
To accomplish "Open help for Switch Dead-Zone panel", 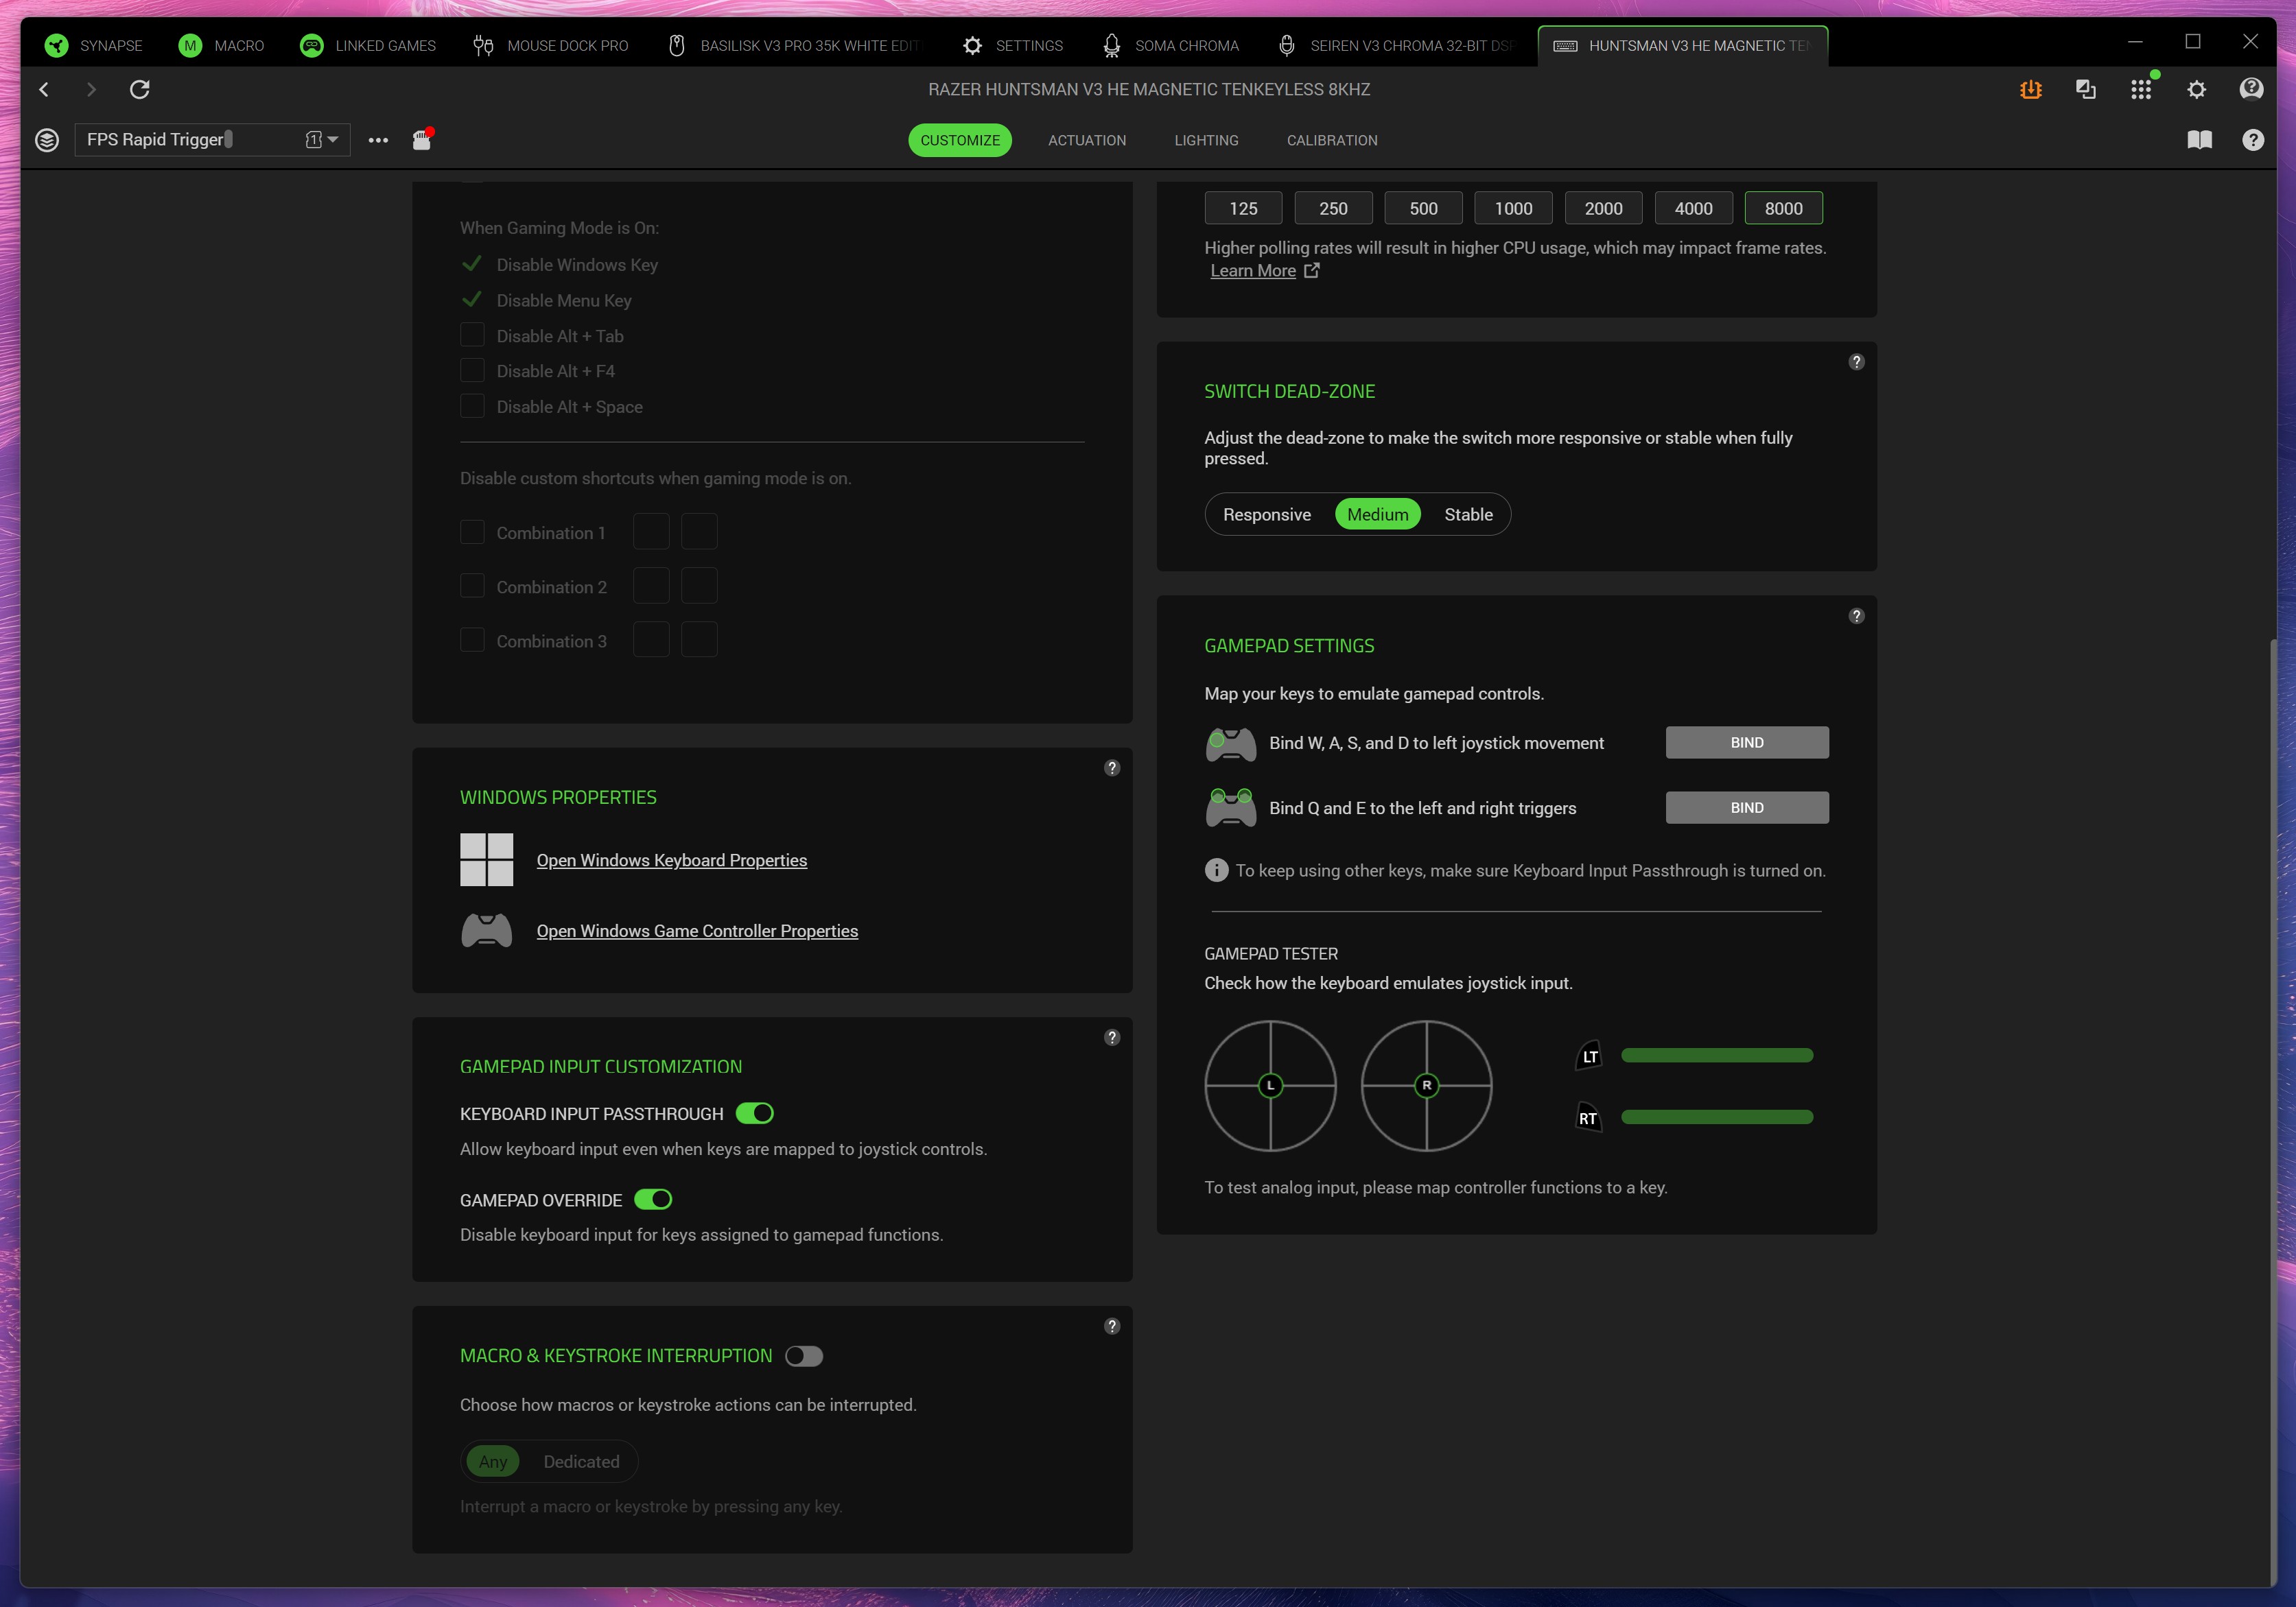I will tap(1856, 361).
